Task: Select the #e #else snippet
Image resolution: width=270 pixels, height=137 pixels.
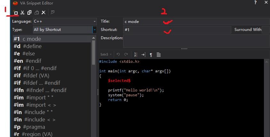Action: 52,54
